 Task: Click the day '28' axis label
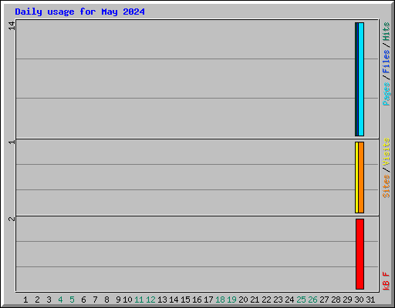click(336, 300)
